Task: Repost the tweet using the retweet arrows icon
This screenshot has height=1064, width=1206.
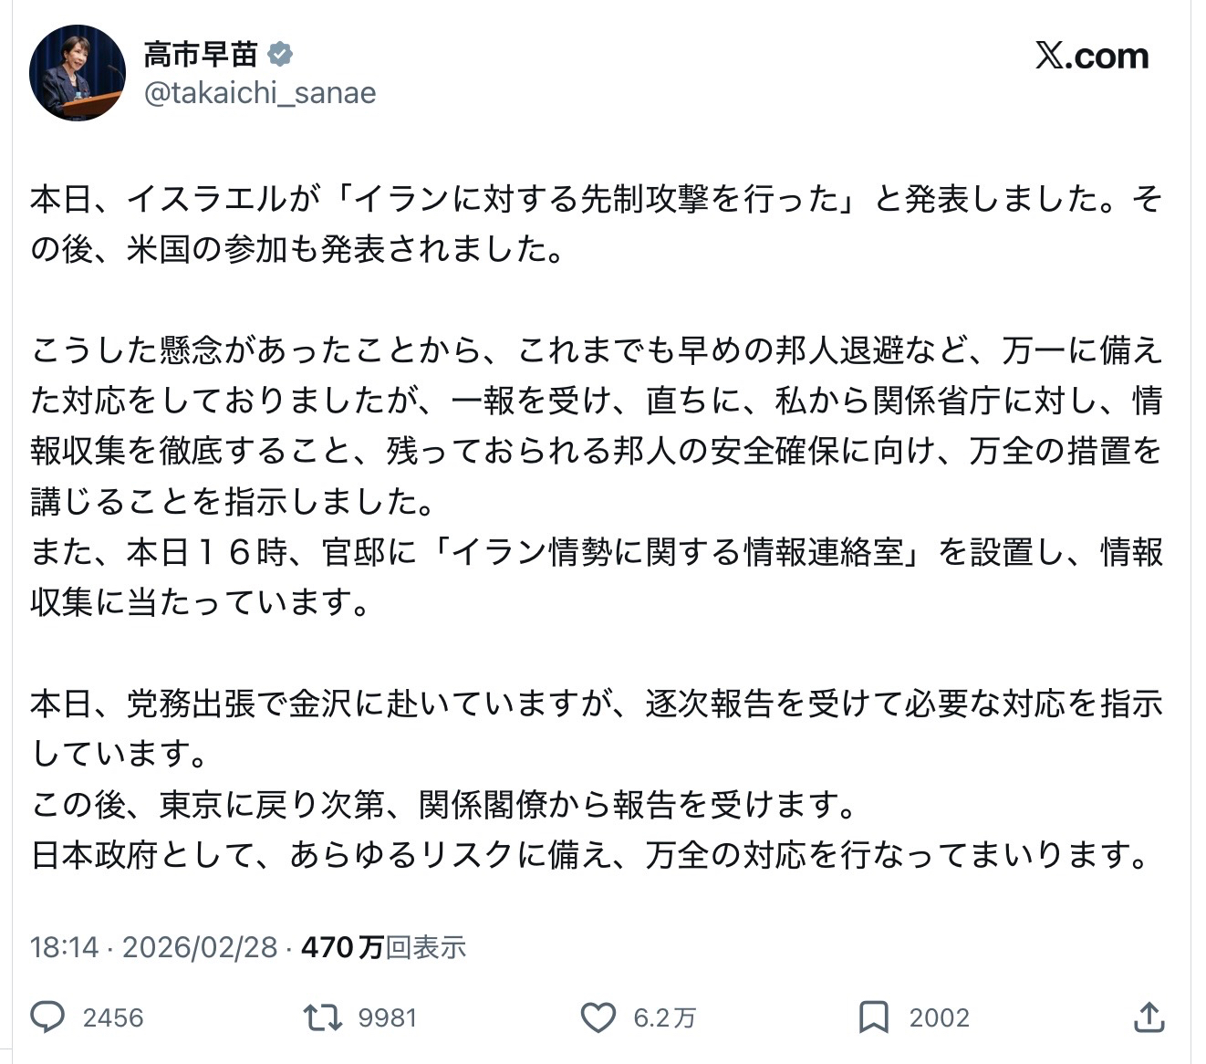Action: 322,1017
